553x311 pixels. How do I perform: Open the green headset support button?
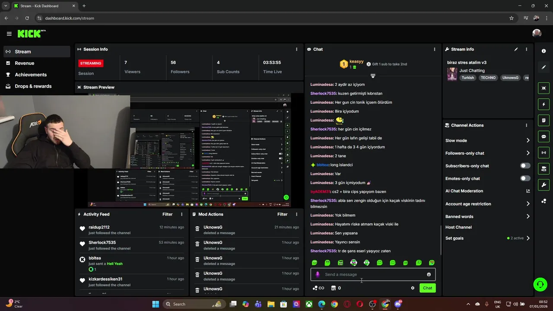pos(540,284)
